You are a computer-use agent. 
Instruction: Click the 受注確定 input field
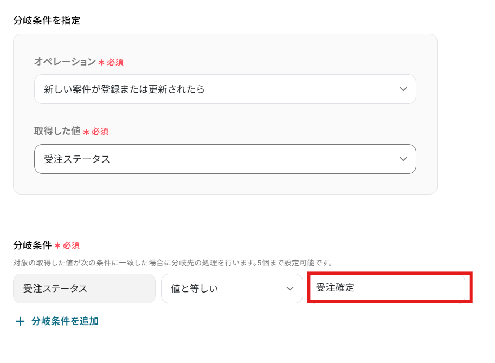point(389,288)
